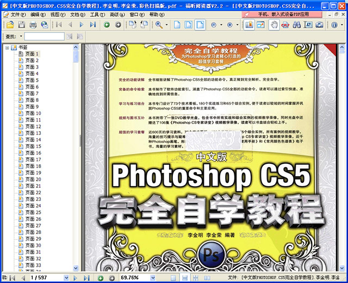The height and width of the screenshot is (283, 348).
Task: Click the Save floppy disk icon
Action: click(22, 24)
